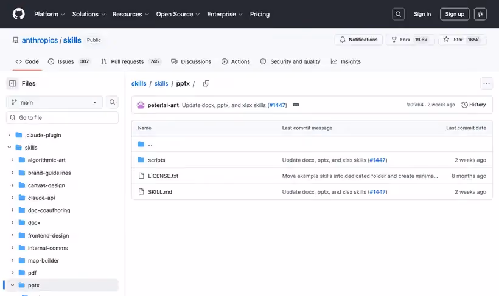Expand the algorithmic-art folder chevron
Screen dimensions: 499x296
click(12, 160)
